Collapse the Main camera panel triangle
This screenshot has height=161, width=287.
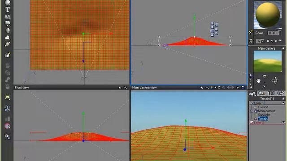(x=283, y=48)
